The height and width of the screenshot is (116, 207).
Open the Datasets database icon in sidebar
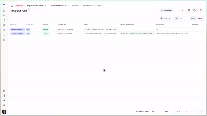[4, 40]
